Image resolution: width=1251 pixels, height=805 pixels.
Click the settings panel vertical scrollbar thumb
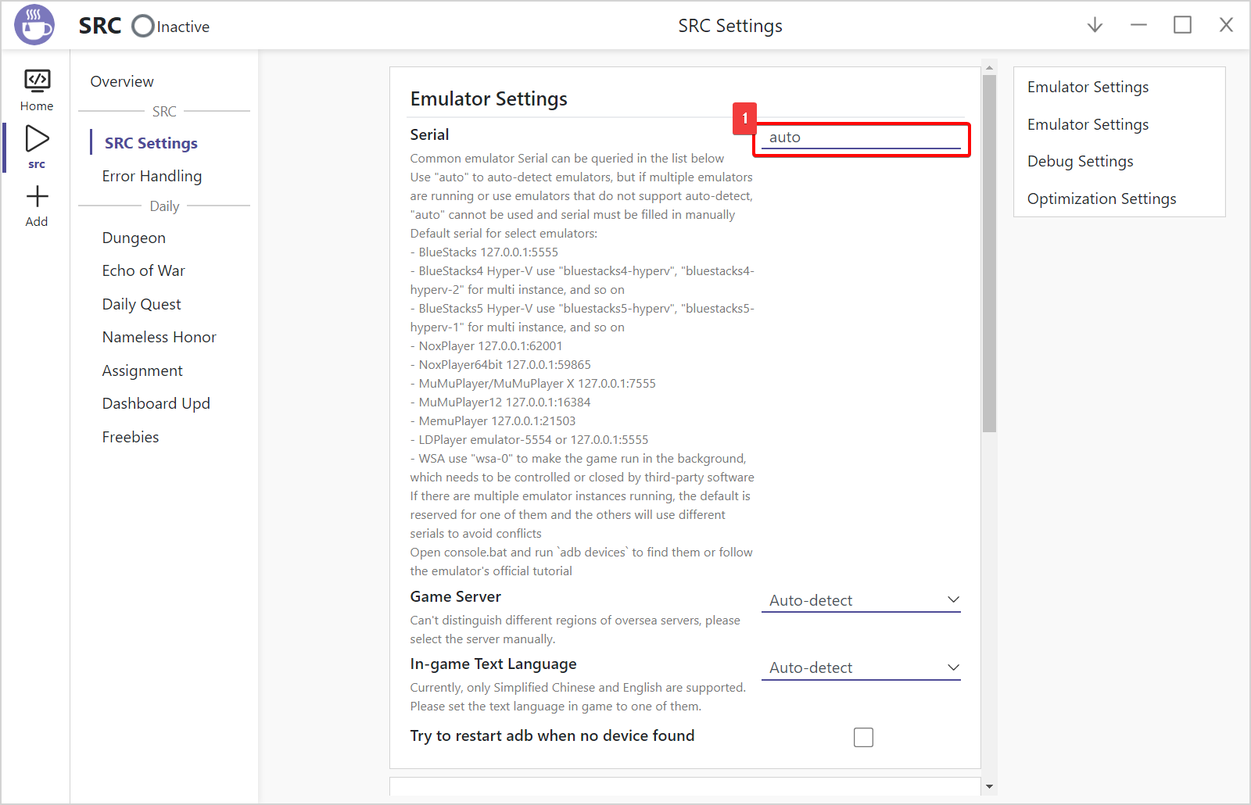tap(989, 253)
